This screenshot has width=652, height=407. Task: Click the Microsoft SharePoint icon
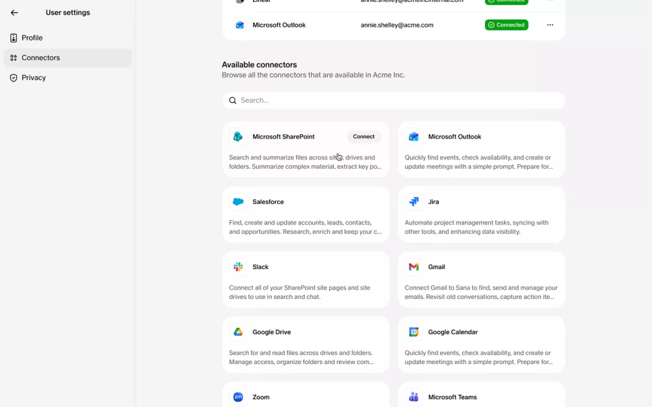point(238,137)
